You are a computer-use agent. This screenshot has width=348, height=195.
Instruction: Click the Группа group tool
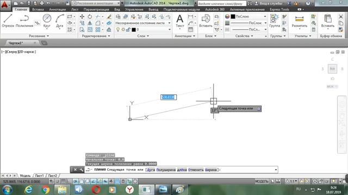click(275, 21)
